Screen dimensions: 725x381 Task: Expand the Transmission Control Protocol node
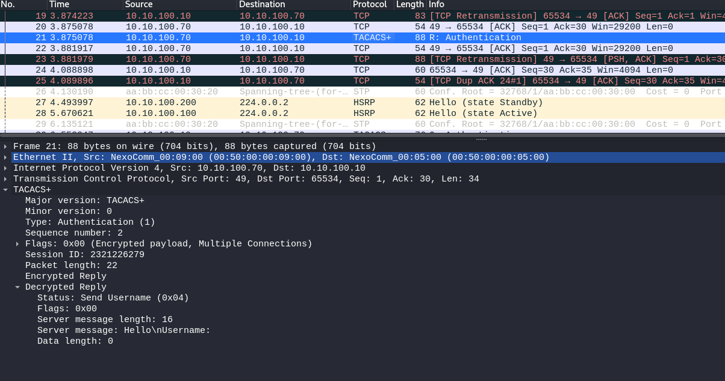(6, 179)
